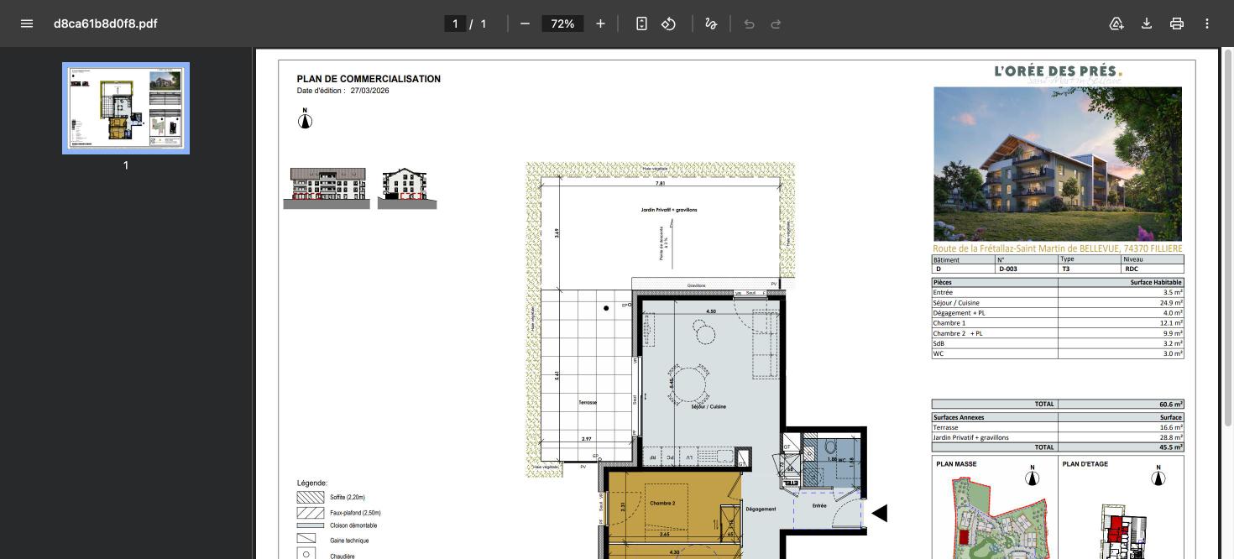The image size is (1234, 559).
Task: Zoom out with the minus button
Action: tap(525, 24)
